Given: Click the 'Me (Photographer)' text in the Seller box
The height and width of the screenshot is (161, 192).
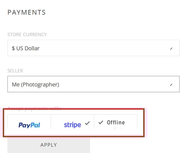Looking at the screenshot, I should click(x=35, y=85).
